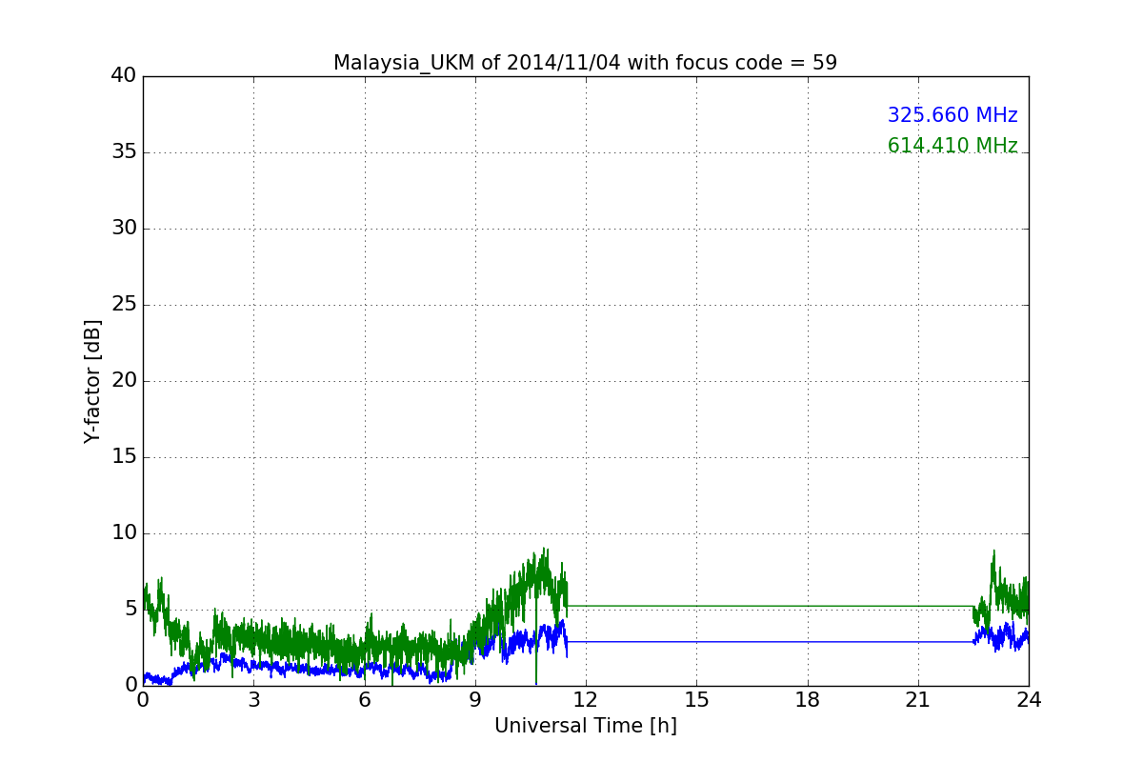Click the x-axis tick label 6
This screenshot has width=1143, height=762.
(365, 700)
